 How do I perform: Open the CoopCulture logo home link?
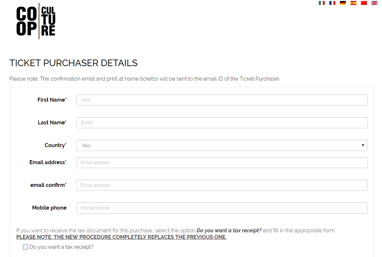pyautogui.click(x=36, y=21)
